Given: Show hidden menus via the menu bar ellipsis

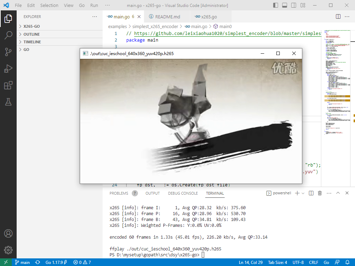Looking at the screenshot, I should (x=107, y=5).
